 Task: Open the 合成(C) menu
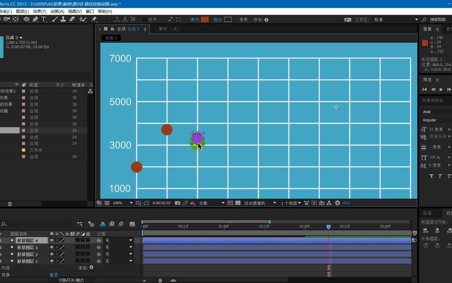[6, 11]
